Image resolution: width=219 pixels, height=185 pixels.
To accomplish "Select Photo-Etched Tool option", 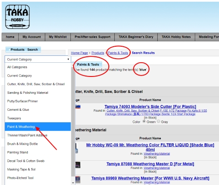I will [38, 178].
